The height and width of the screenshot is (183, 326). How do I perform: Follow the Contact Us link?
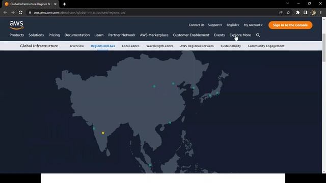tap(197, 25)
